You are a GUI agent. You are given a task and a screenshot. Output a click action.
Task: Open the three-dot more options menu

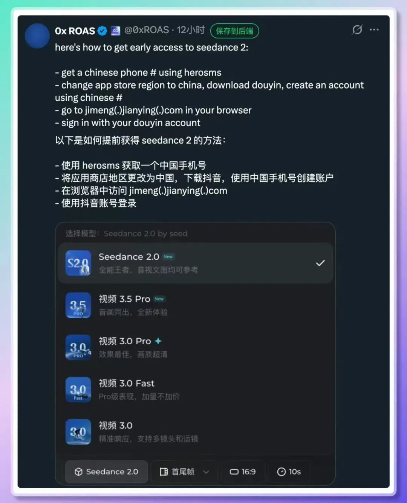(374, 29)
